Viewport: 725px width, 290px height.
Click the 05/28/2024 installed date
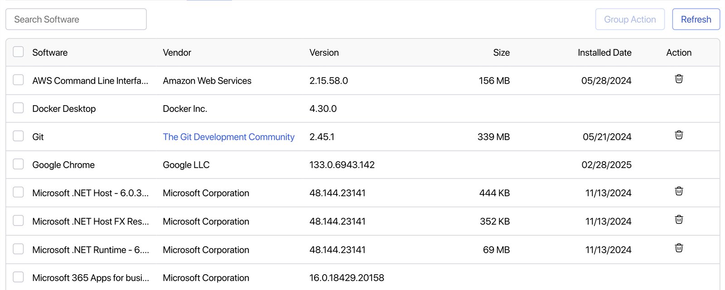click(x=606, y=81)
